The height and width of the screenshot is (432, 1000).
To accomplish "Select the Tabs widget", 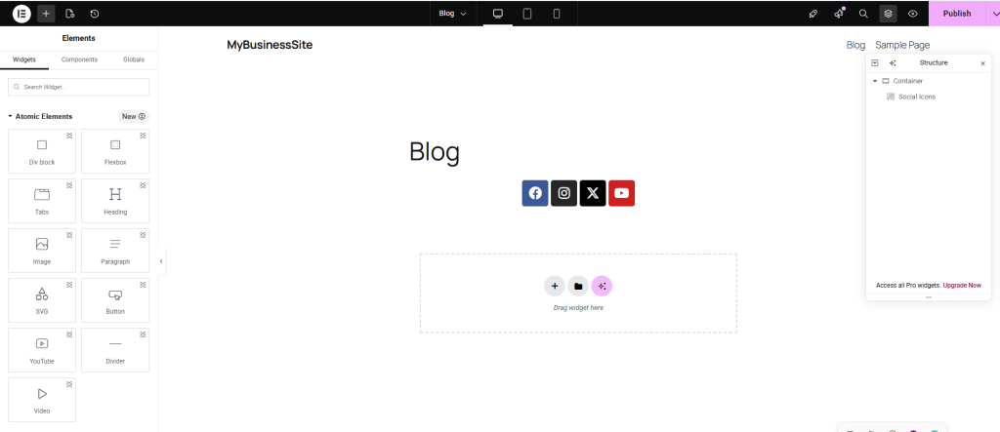I will (x=42, y=201).
